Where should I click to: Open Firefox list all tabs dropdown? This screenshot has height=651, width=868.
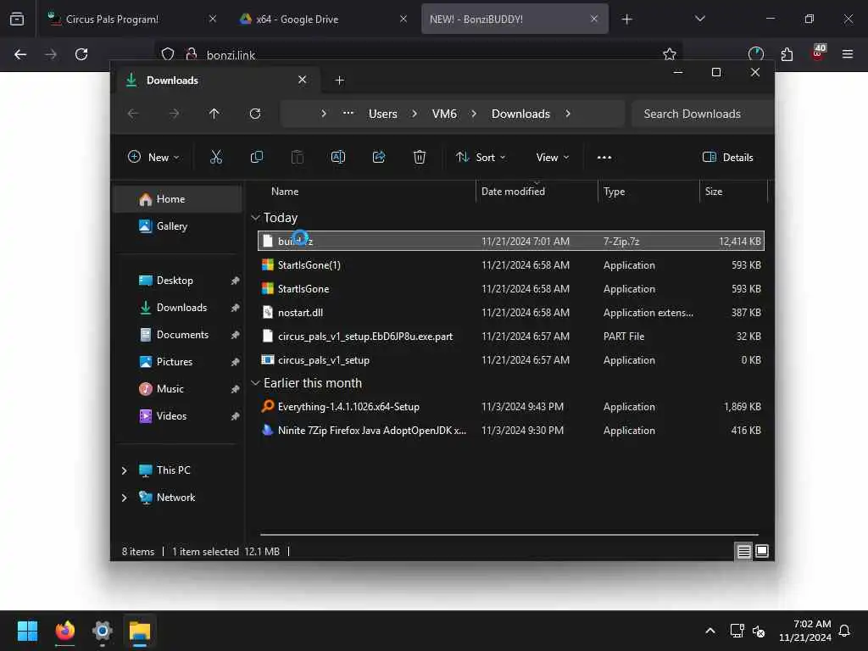click(x=699, y=19)
